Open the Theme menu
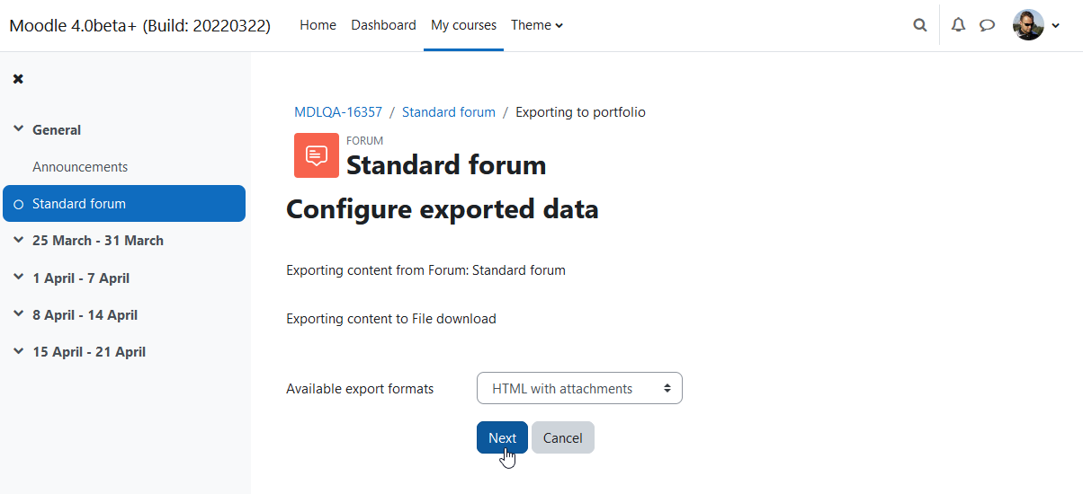Viewport: 1083px width, 494px height. pyautogui.click(x=537, y=25)
